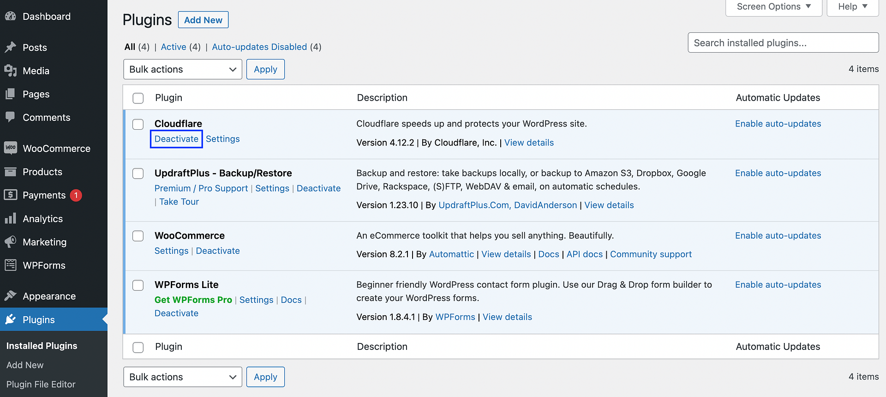
Task: Select the WooCommerce plugin checkbox
Action: click(x=138, y=236)
